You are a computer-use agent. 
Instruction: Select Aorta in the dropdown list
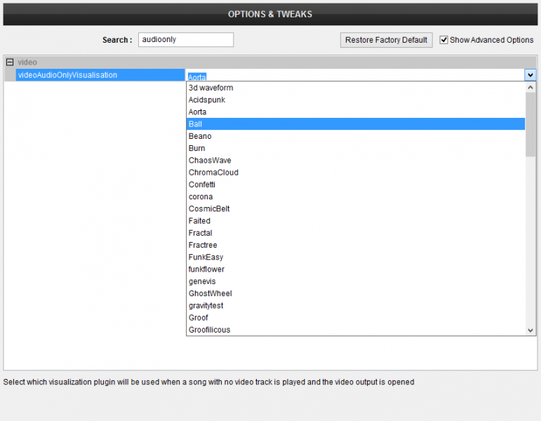[356, 112]
